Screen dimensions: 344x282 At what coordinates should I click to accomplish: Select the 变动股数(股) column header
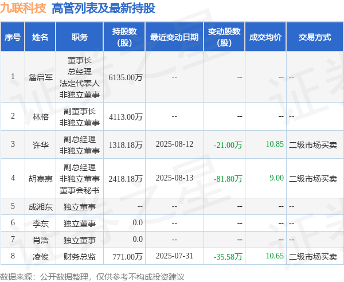click(224, 37)
